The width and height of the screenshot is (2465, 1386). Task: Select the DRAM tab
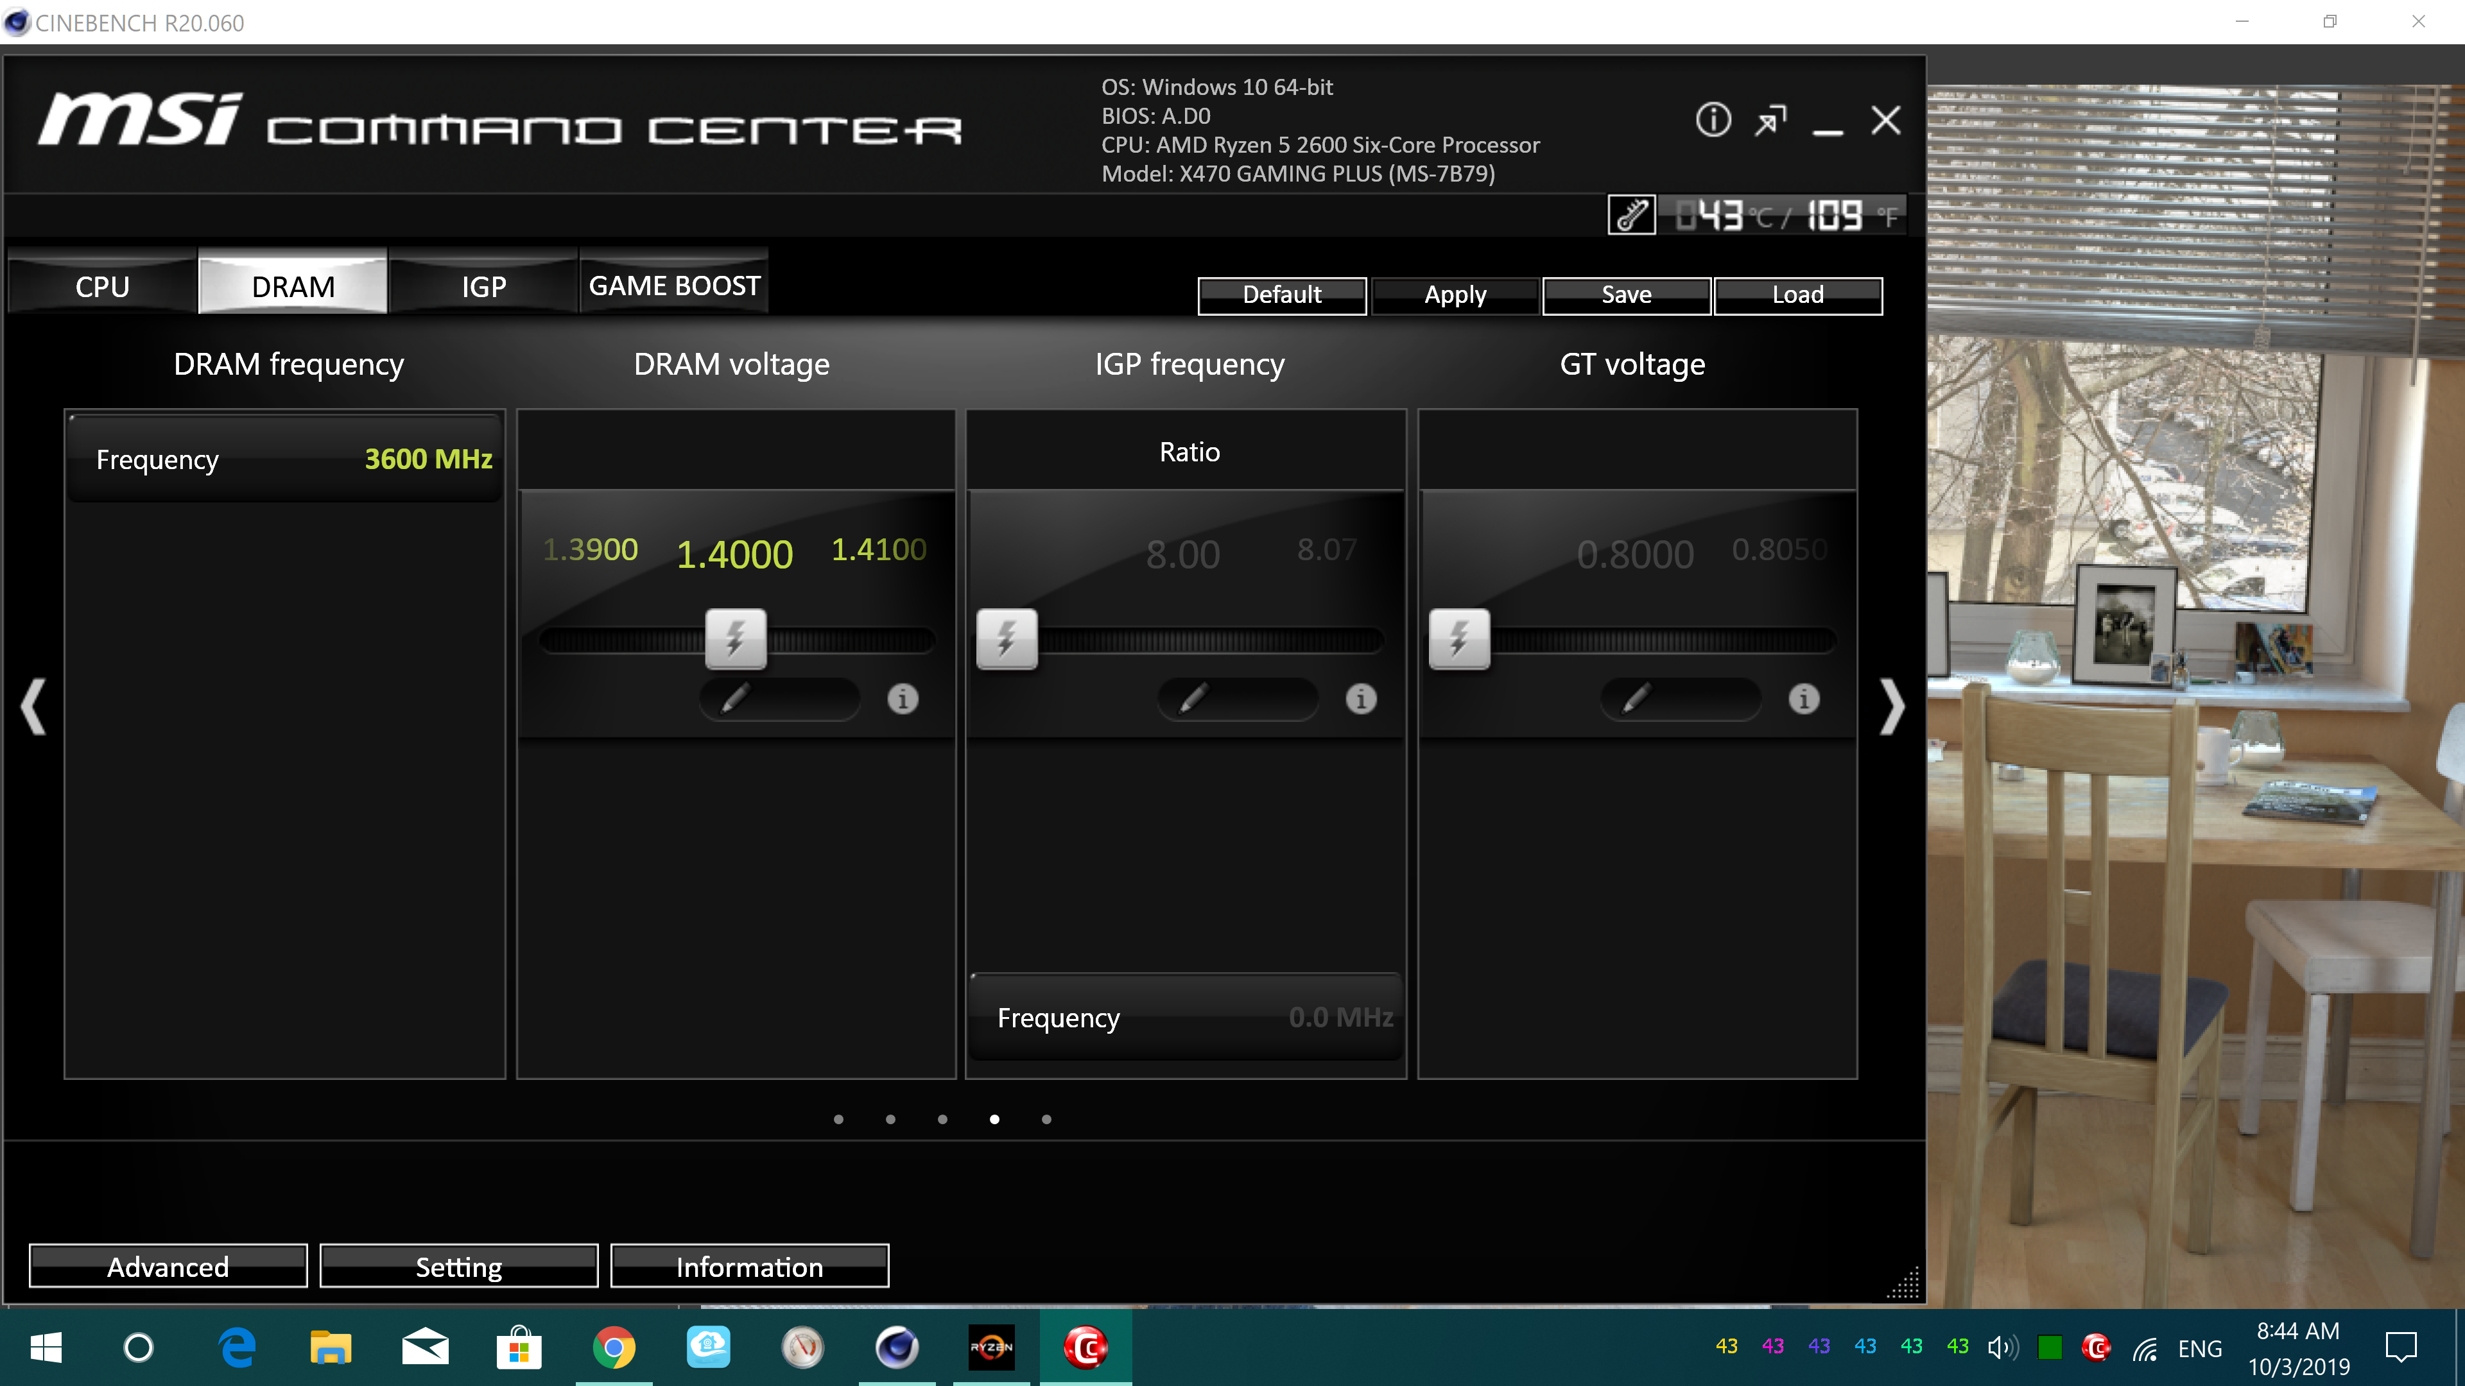[x=293, y=285]
